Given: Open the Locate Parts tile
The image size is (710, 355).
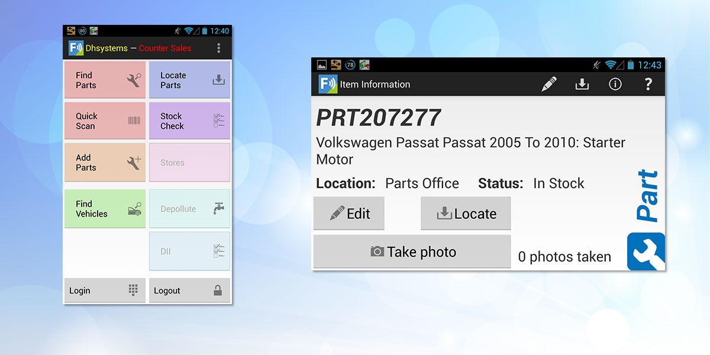Looking at the screenshot, I should pos(189,80).
